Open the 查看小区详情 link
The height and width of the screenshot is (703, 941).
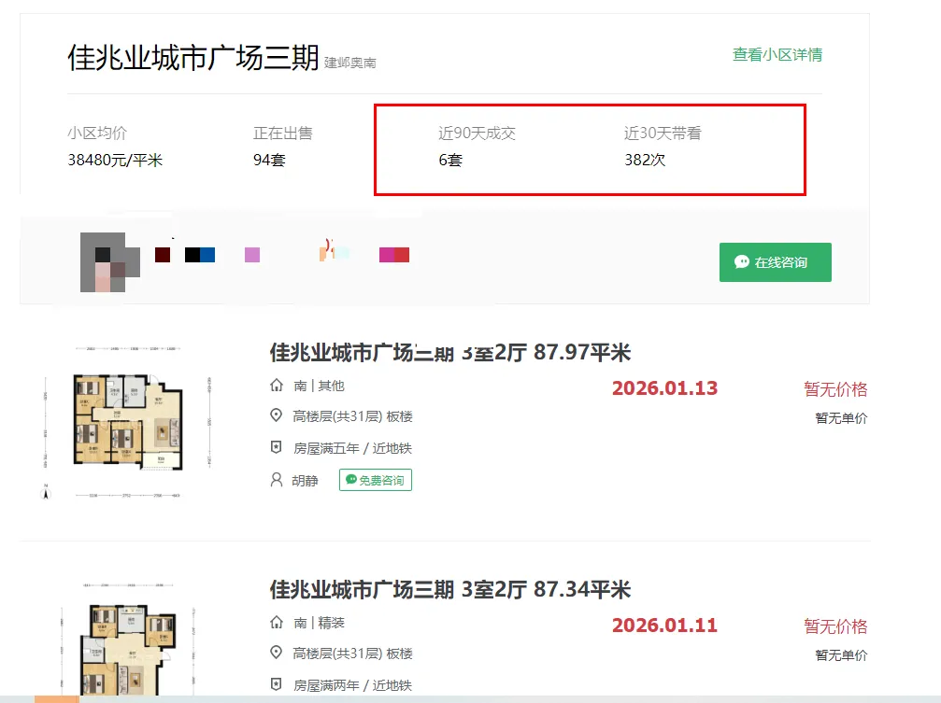[x=777, y=54]
